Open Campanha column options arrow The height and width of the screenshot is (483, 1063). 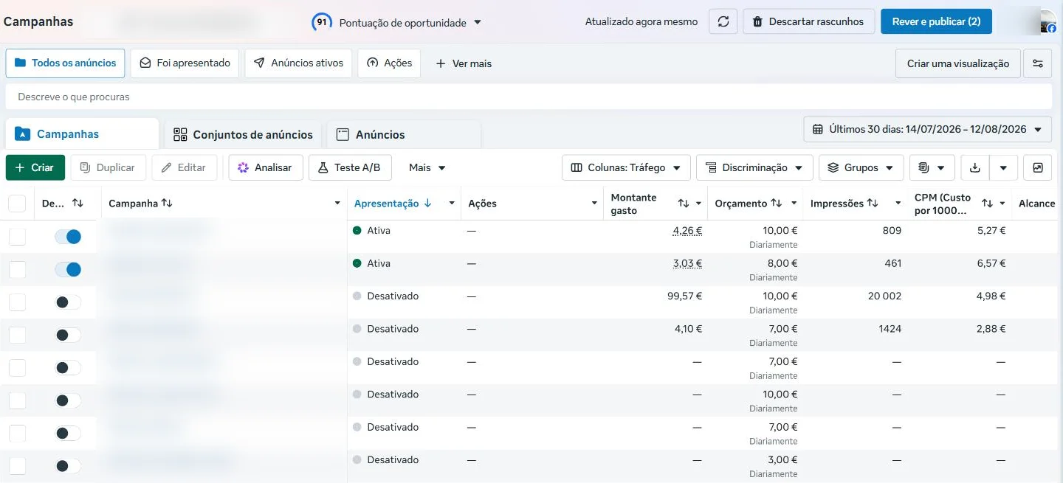[x=337, y=204]
